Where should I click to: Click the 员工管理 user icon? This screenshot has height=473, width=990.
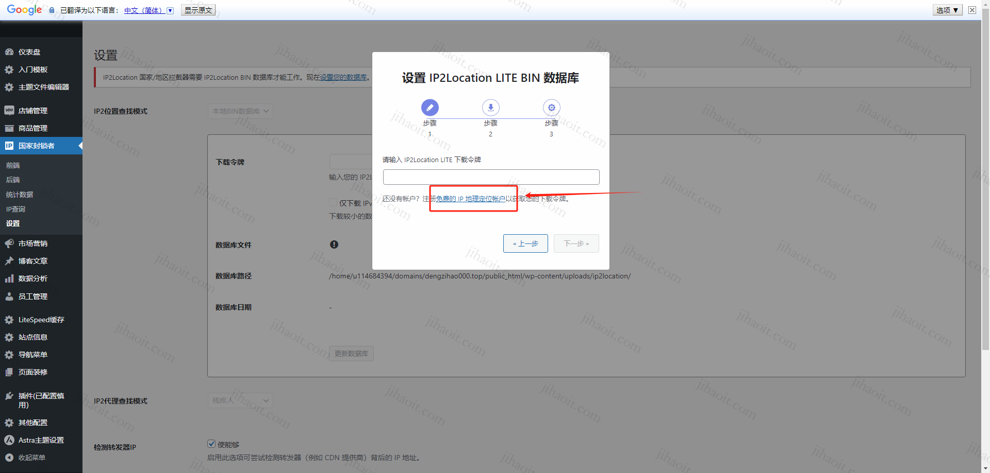coord(9,296)
